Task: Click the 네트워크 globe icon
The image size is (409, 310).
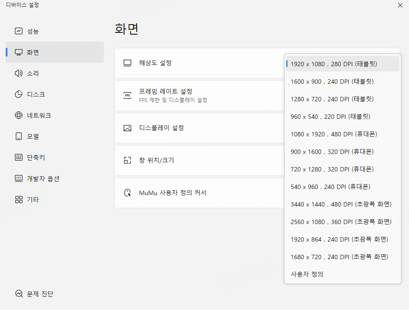Action: pos(18,115)
